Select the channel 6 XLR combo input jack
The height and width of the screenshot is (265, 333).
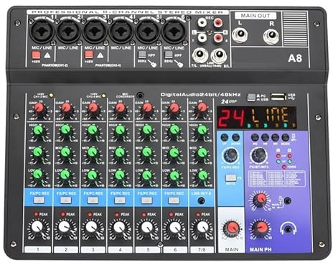[174, 32]
